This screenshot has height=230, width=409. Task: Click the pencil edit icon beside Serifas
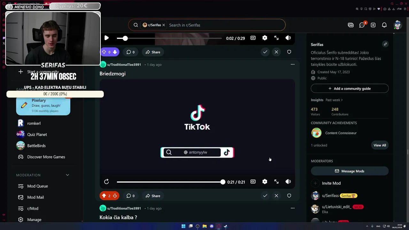coord(385,44)
